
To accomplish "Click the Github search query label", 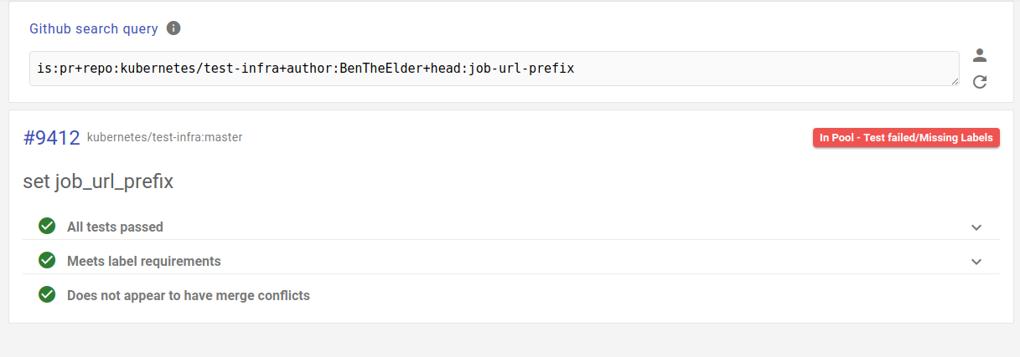I will (94, 28).
